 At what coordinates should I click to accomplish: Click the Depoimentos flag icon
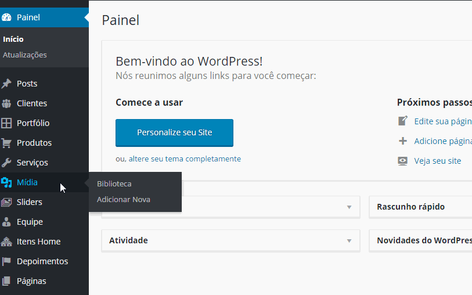(x=7, y=261)
